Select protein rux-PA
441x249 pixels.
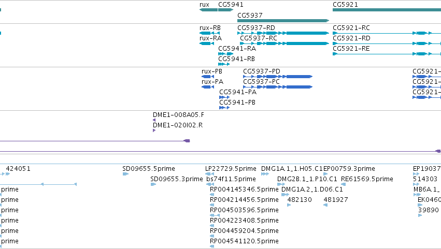coord(212,82)
